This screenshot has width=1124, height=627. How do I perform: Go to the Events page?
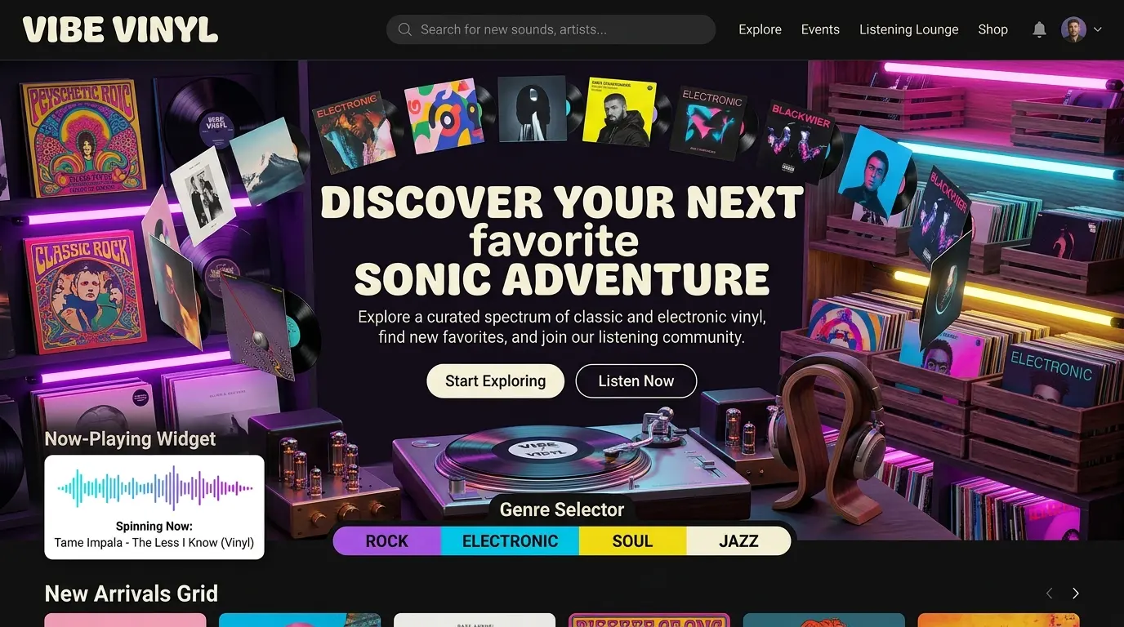pyautogui.click(x=820, y=29)
